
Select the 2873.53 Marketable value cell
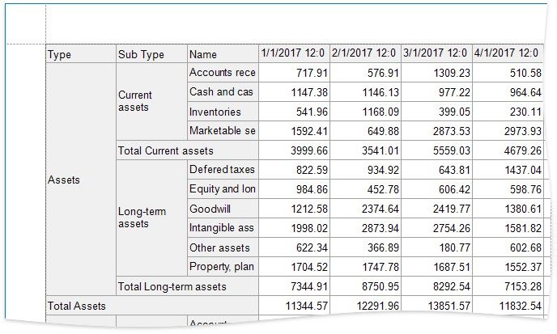435,131
